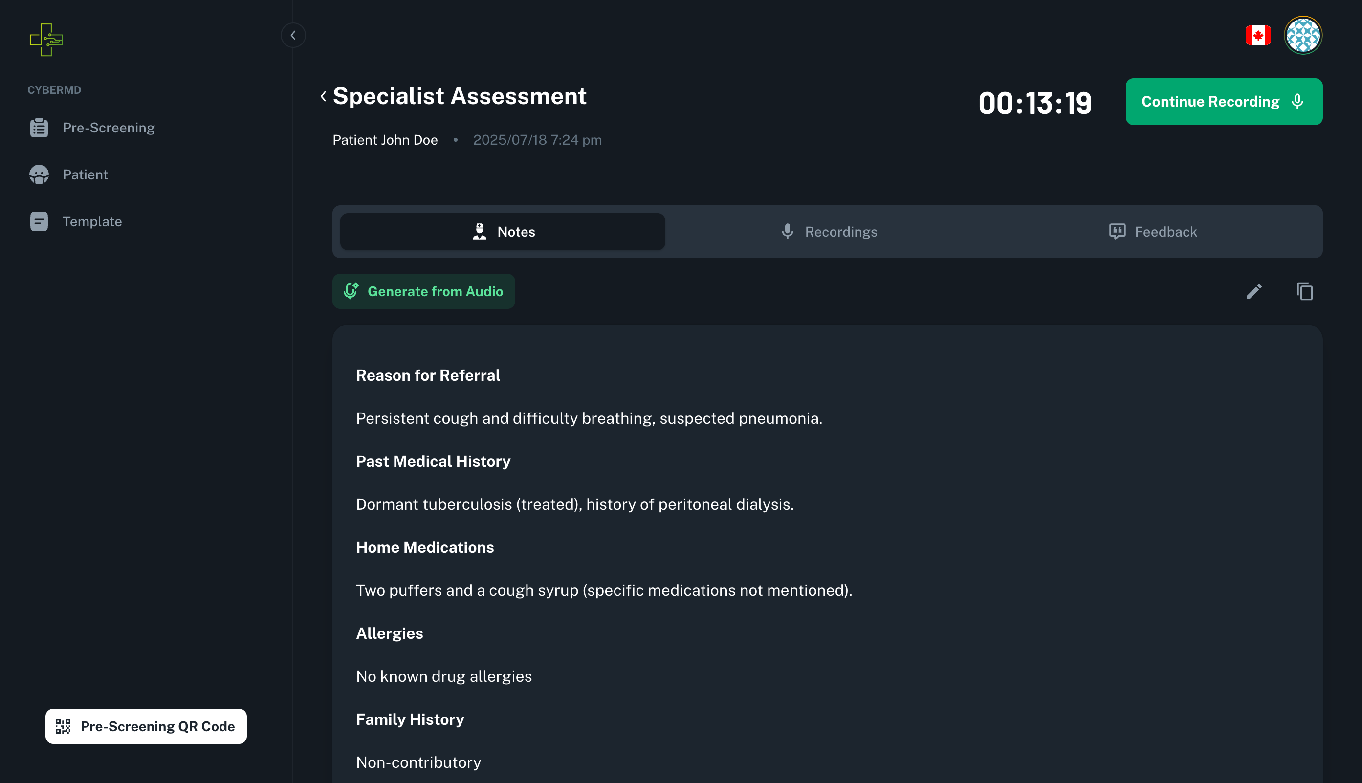Open Pre-Screening QR Code button
Screen dimensions: 1362x783
(146, 726)
